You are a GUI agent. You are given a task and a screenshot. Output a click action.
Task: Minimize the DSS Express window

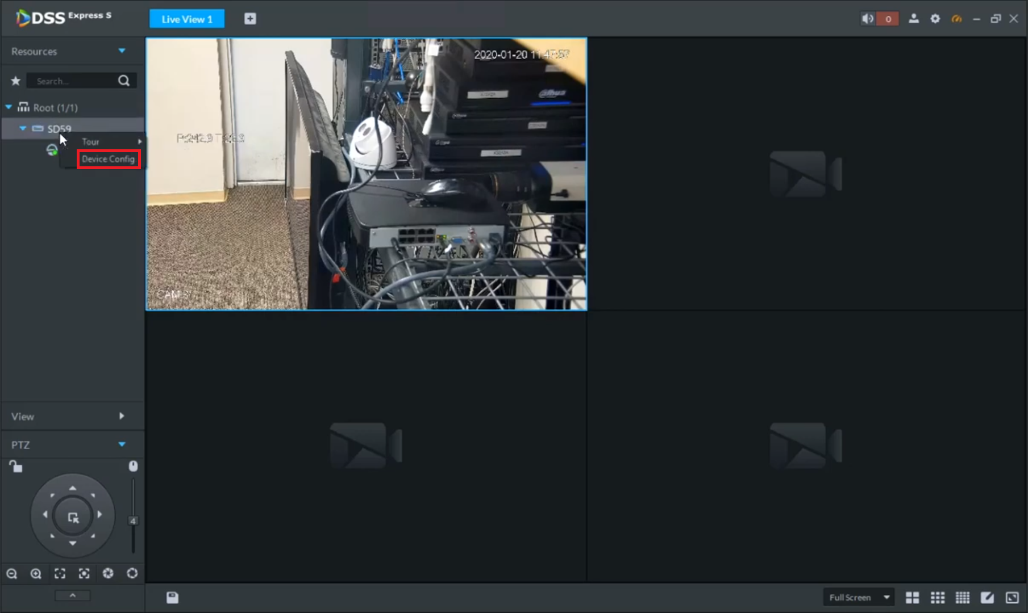977,19
